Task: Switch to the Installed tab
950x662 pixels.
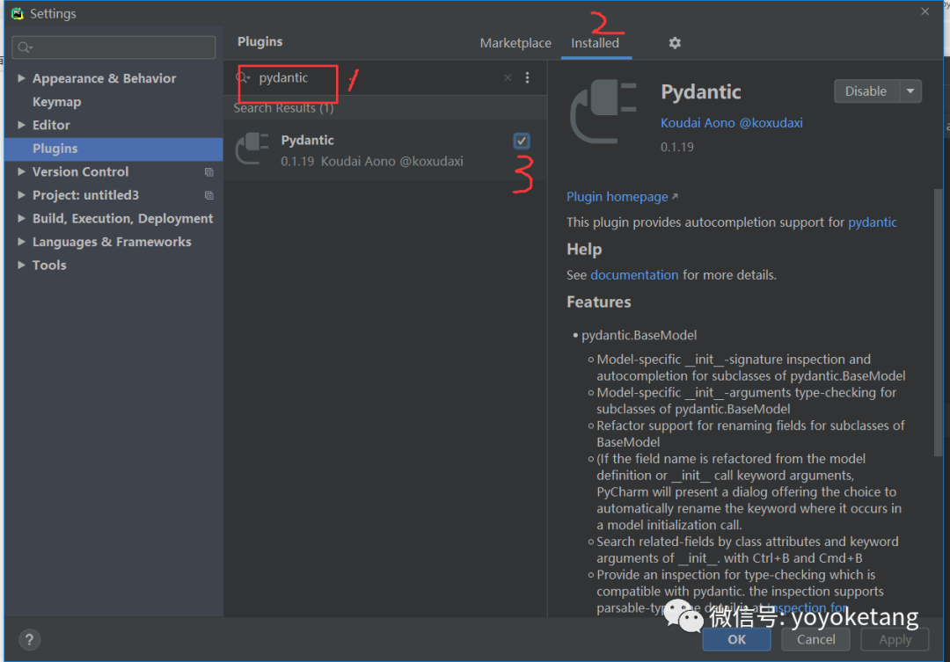Action: [595, 43]
